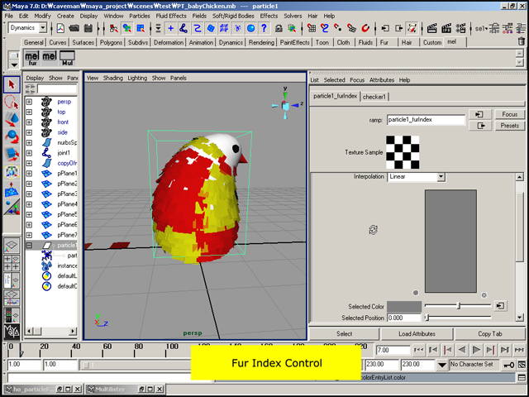Activate the Lasso select tool

point(12,103)
